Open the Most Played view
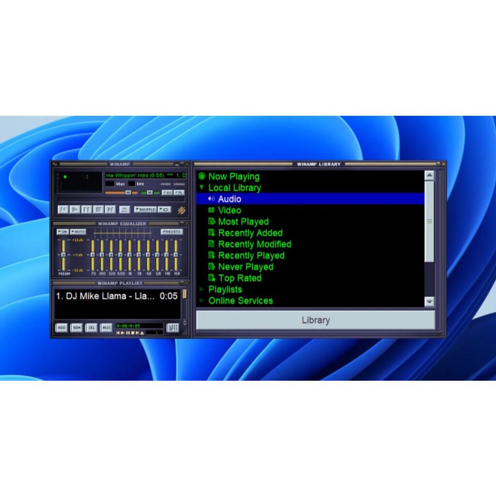This screenshot has width=496, height=496. 244,221
